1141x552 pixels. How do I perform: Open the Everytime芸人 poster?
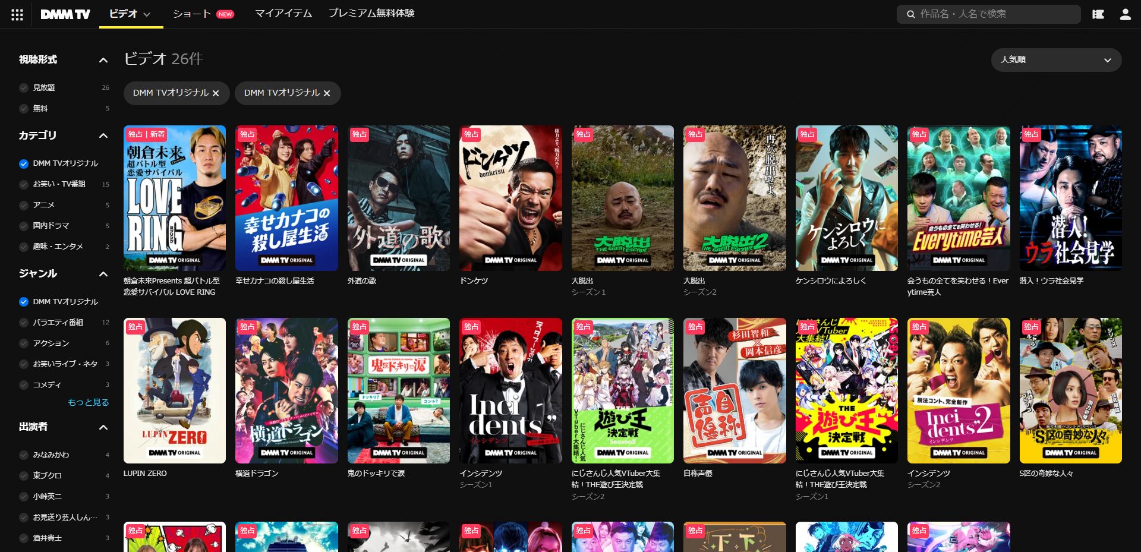(959, 198)
